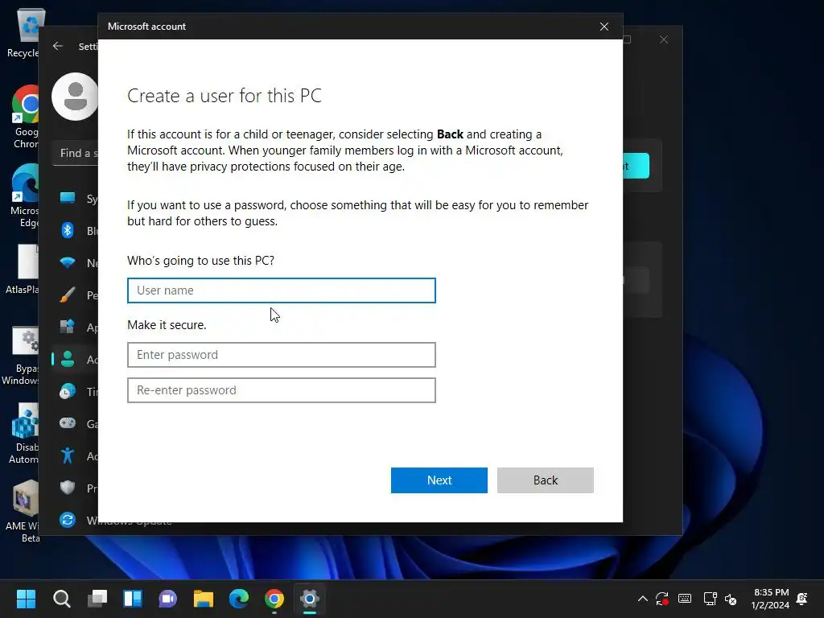This screenshot has width=824, height=618.
Task: Open Time & language clock icon
Action: [x=68, y=392]
